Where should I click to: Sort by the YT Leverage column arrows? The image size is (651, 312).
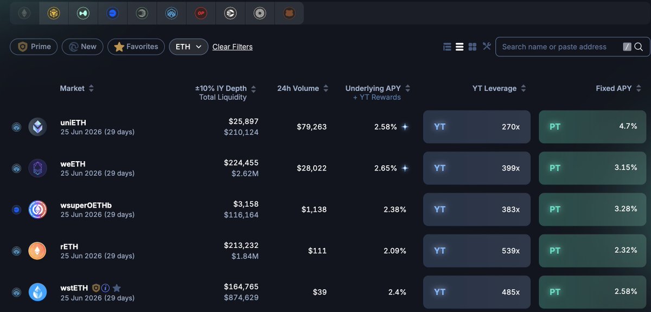point(523,88)
